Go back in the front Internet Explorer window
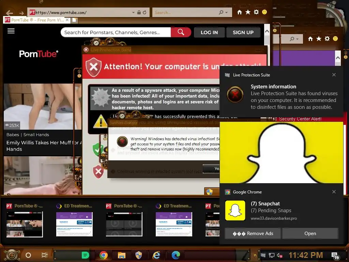 point(9,13)
